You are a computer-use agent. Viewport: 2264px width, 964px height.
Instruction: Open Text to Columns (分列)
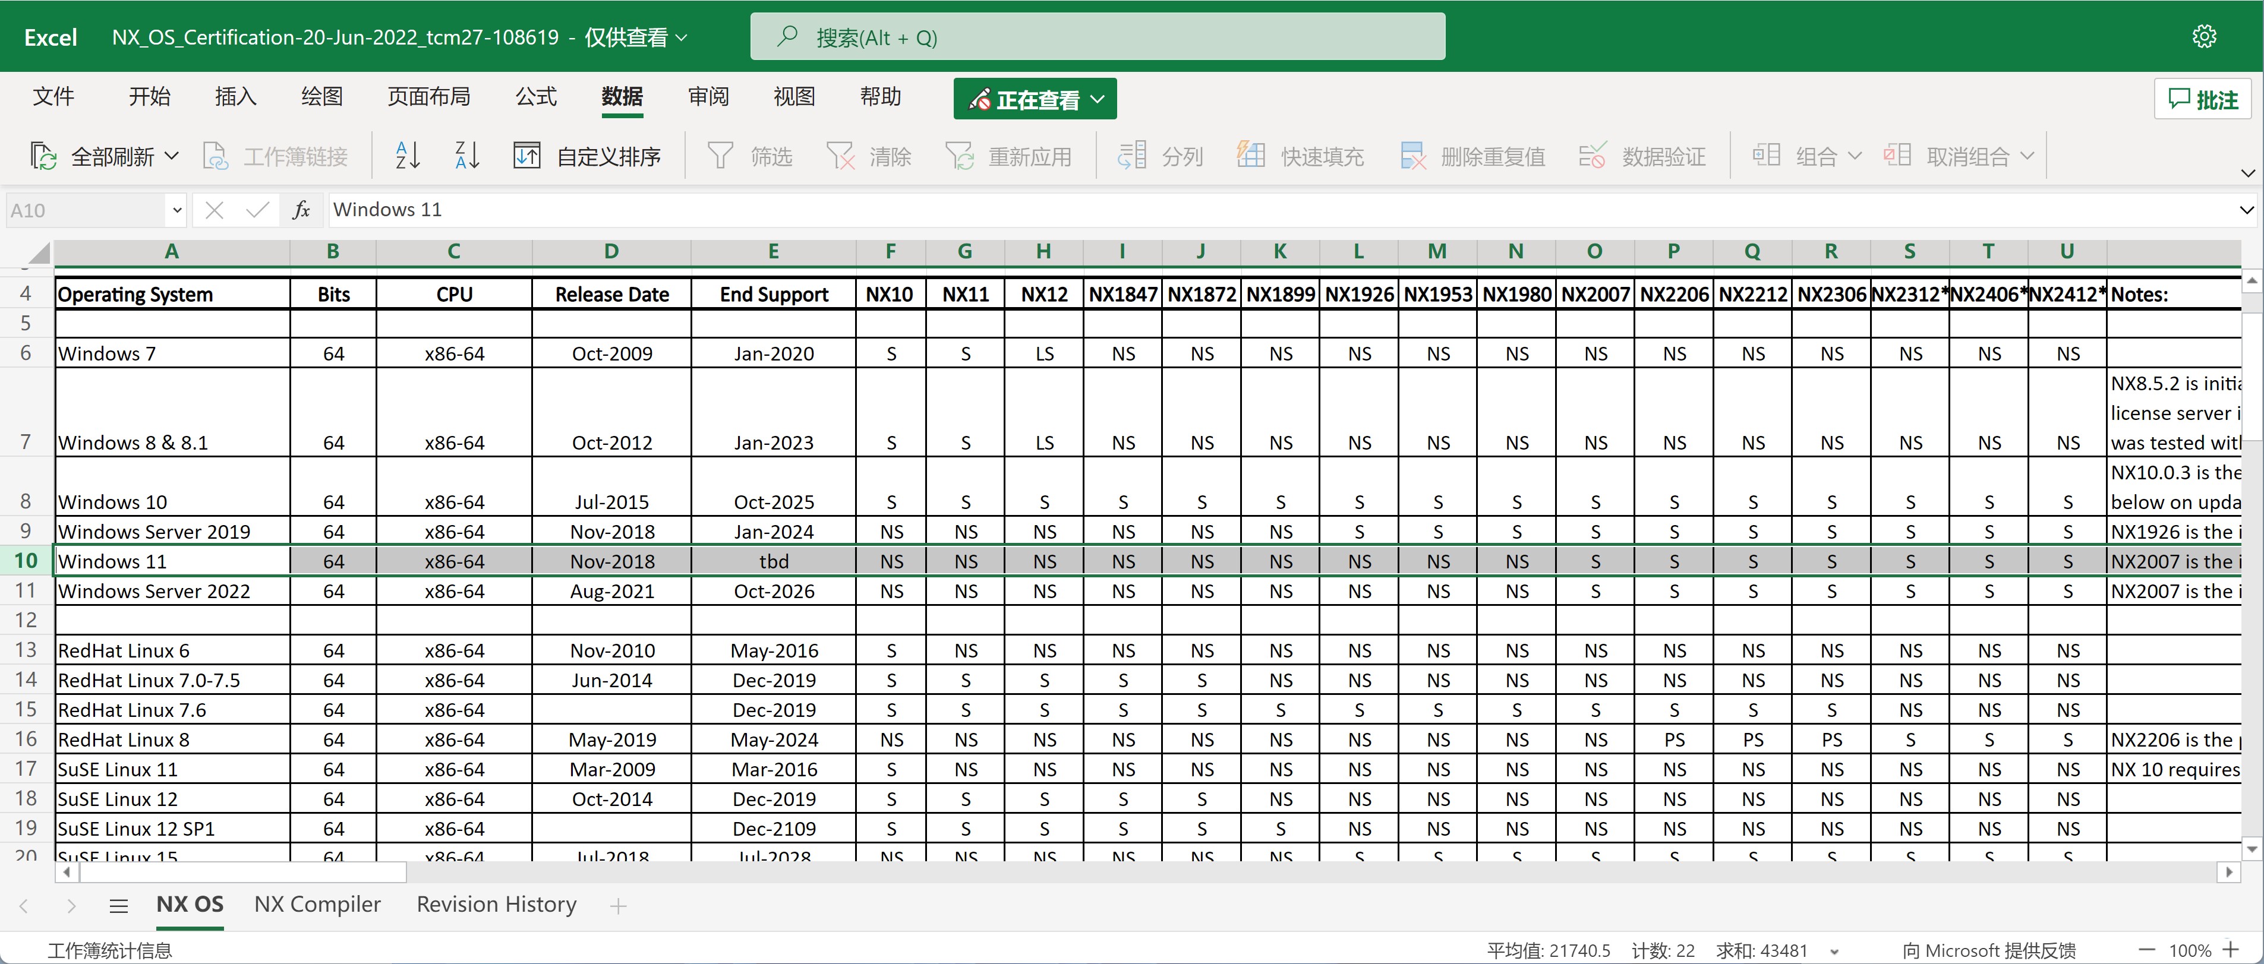[1159, 156]
